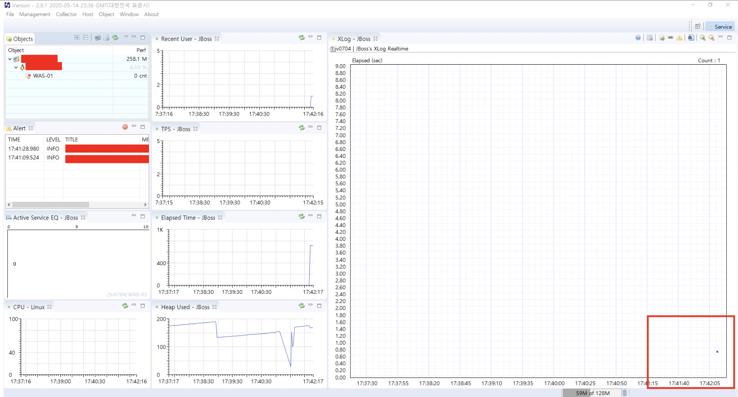Minimize the Heap Used - JBoss view
738x397 pixels.
click(x=310, y=305)
